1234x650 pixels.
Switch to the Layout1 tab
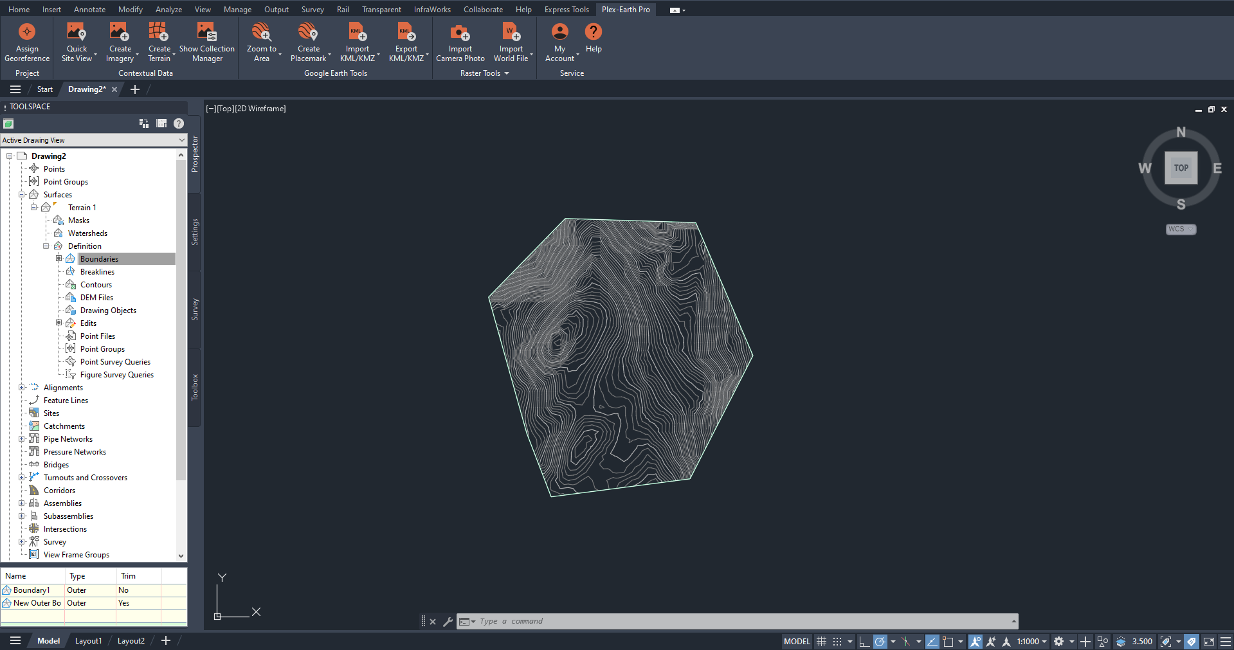pos(88,641)
